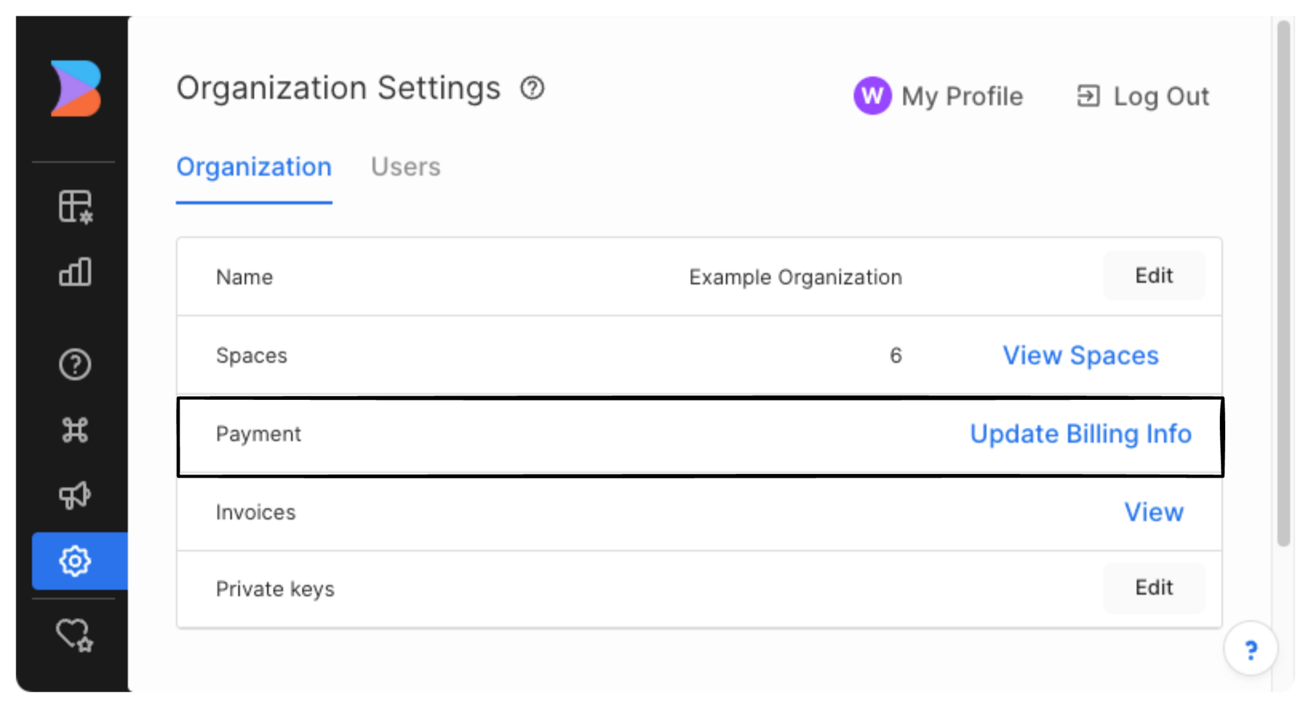
Task: Edit the organization Name
Action: [x=1154, y=275]
